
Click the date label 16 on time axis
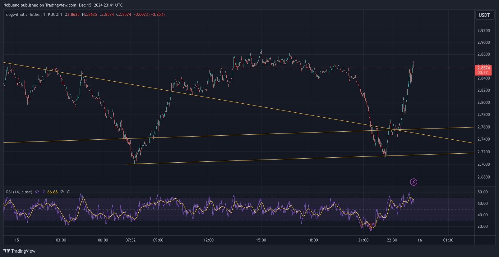point(420,240)
